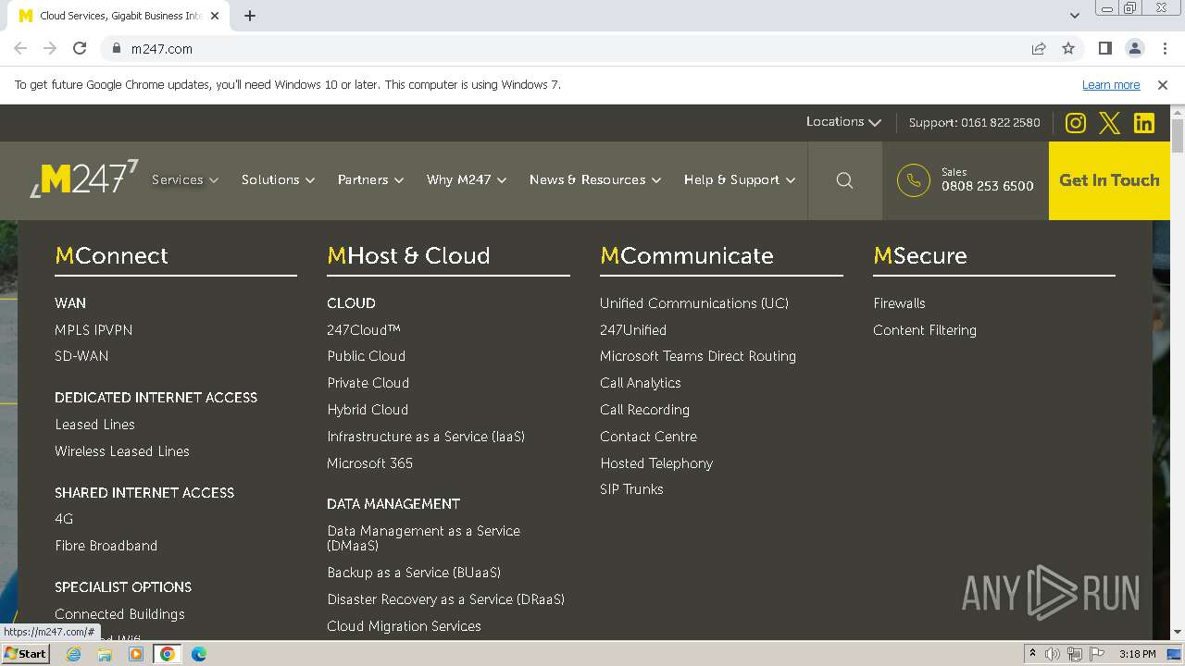Launch Internet Explorer from taskbar
This screenshot has width=1185, height=666.
point(73,654)
